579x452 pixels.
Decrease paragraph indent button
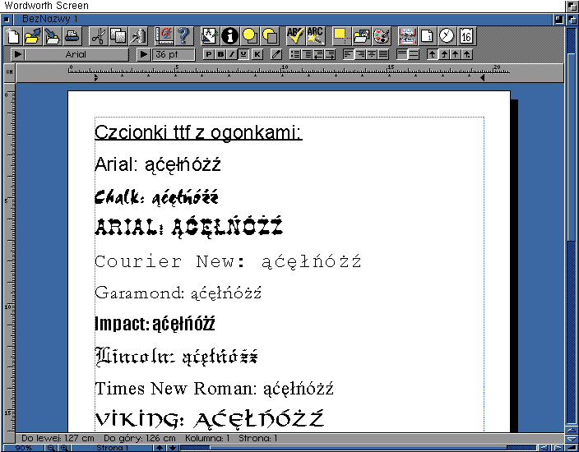click(x=318, y=54)
